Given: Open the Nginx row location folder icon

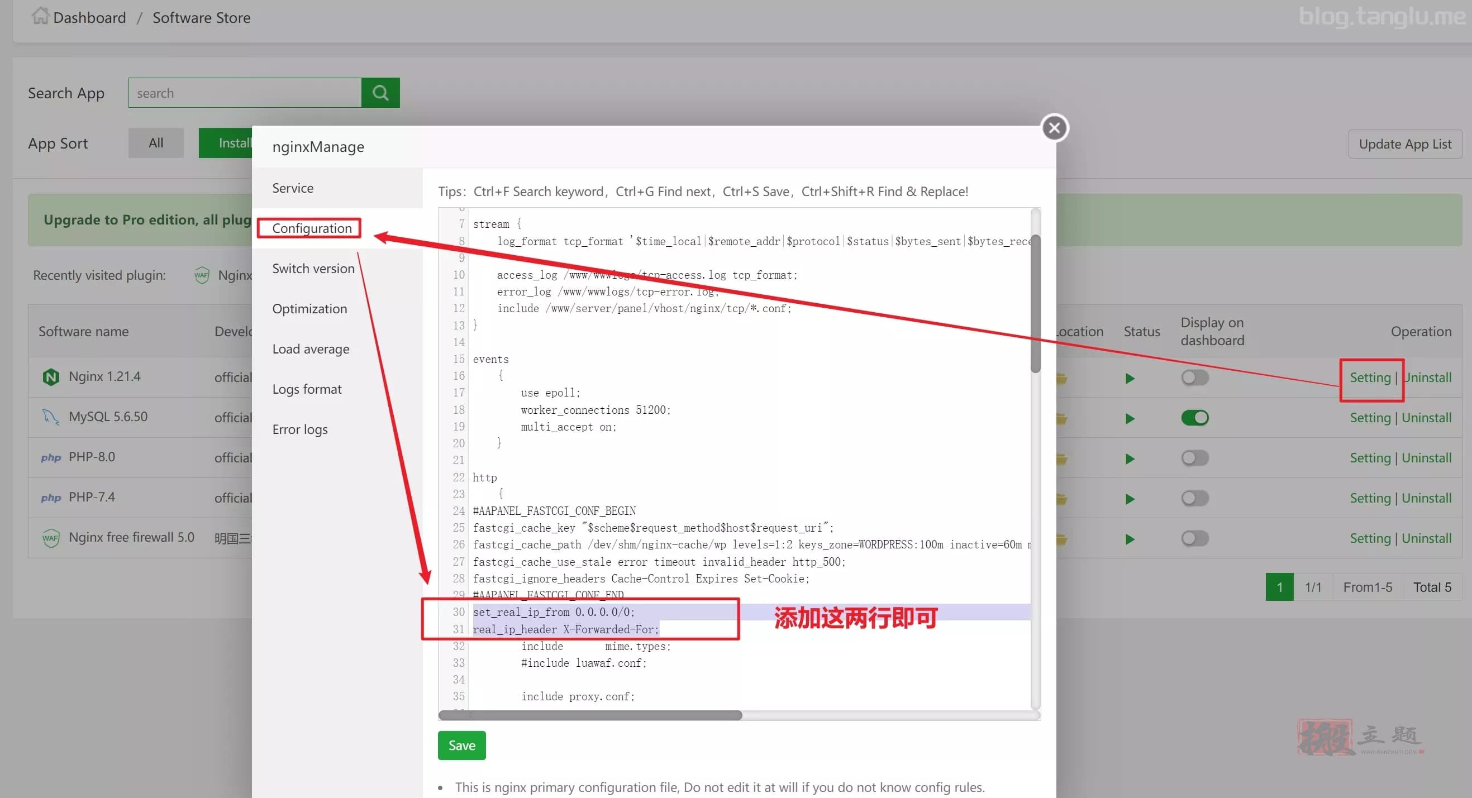Looking at the screenshot, I should [x=1062, y=378].
